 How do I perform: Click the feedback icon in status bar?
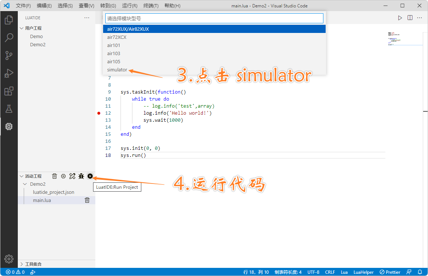tap(409, 272)
